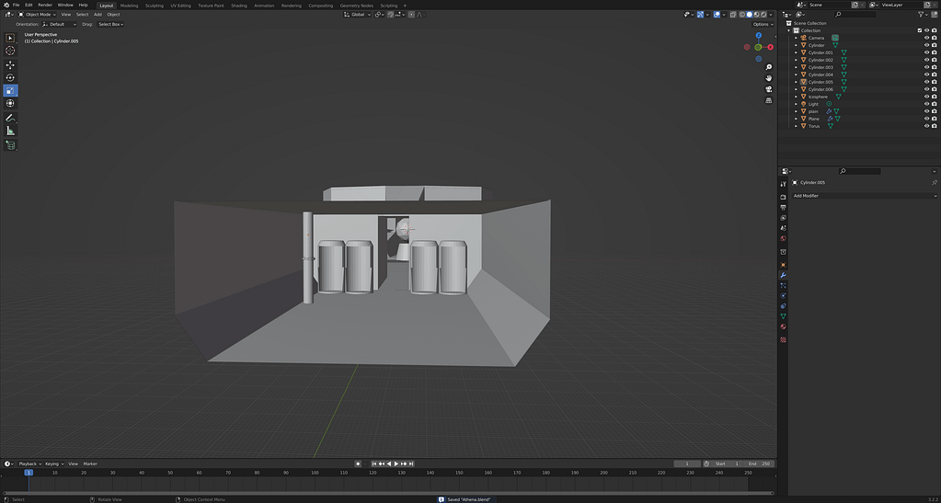Image resolution: width=941 pixels, height=503 pixels.
Task: Hide the Icosphere object with eye icon
Action: click(926, 97)
